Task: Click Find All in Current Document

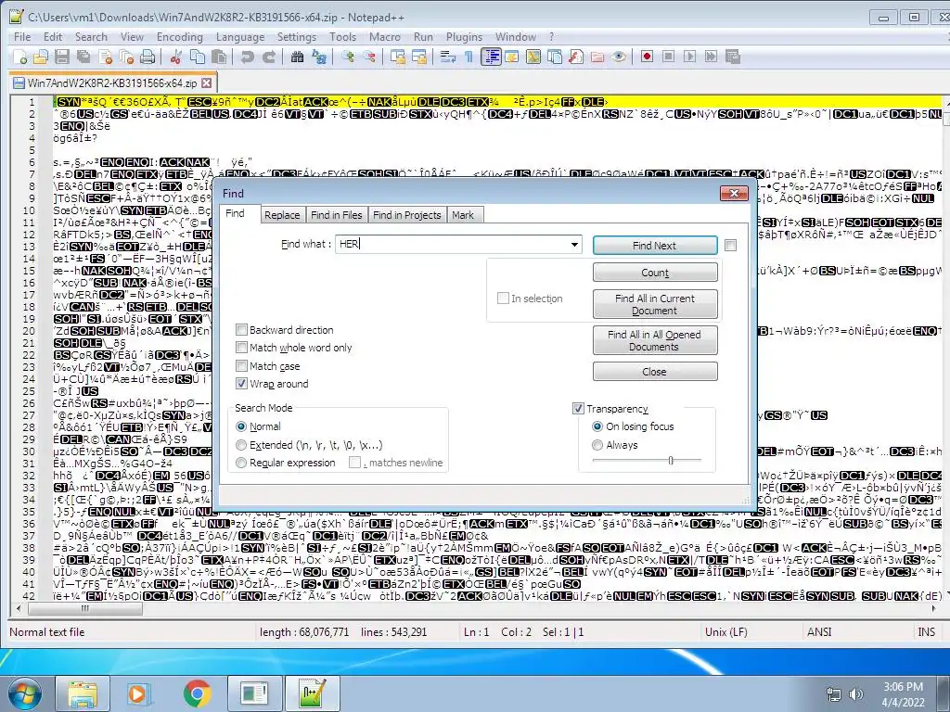Action: [x=655, y=304]
